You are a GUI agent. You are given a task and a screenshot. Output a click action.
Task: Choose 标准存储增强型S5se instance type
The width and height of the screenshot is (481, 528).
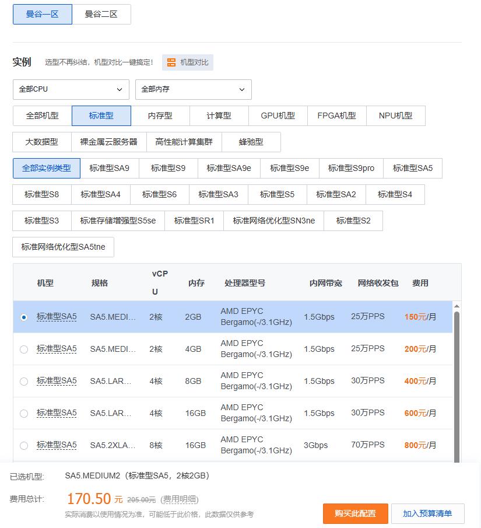(118, 221)
